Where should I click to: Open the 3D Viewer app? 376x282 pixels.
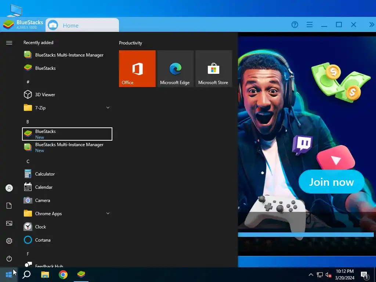(x=67, y=94)
